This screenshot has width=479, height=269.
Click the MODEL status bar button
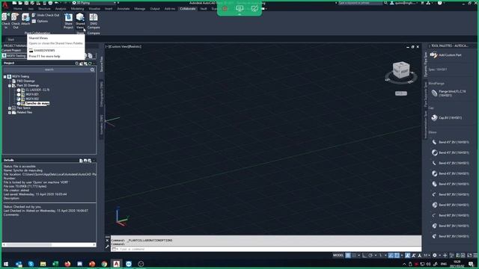338,256
